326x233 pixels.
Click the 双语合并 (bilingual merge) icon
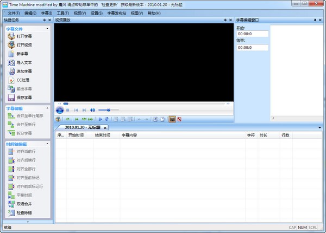[x=12, y=204]
